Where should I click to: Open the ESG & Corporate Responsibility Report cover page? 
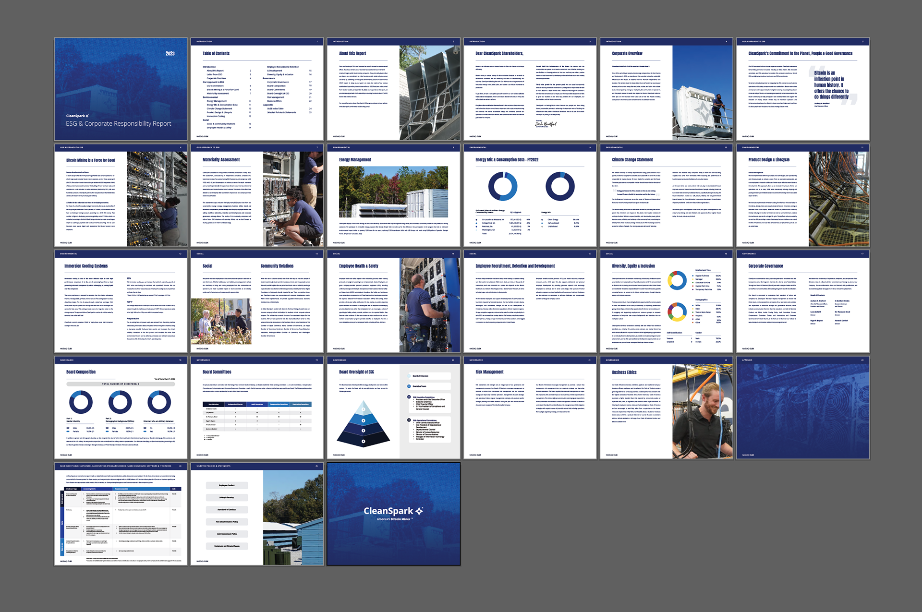121,89
